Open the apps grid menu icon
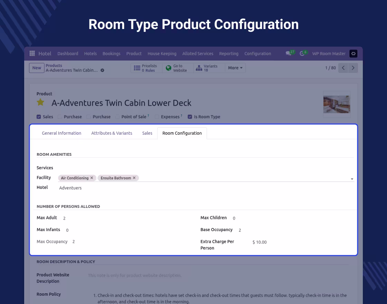387x304 pixels. point(32,53)
